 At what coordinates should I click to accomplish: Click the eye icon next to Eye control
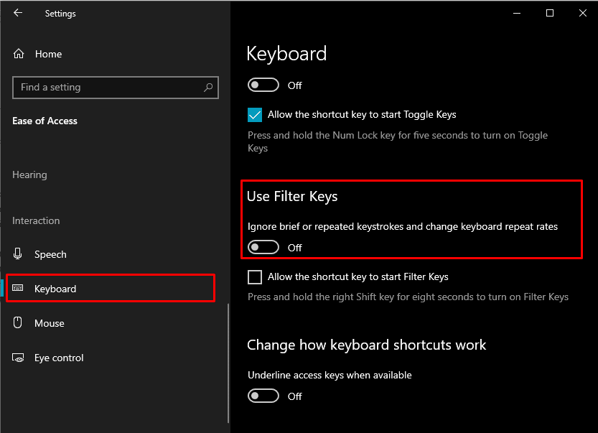click(x=17, y=357)
